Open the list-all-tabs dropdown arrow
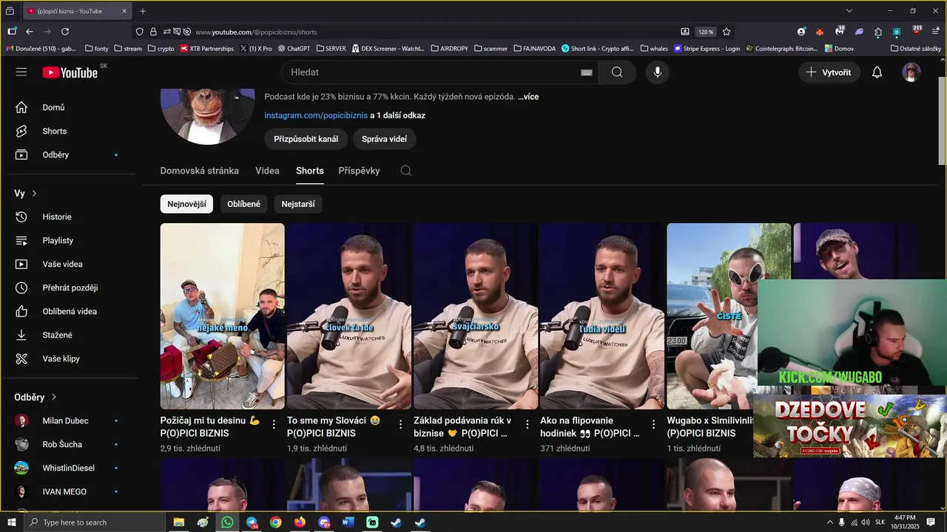 [849, 11]
